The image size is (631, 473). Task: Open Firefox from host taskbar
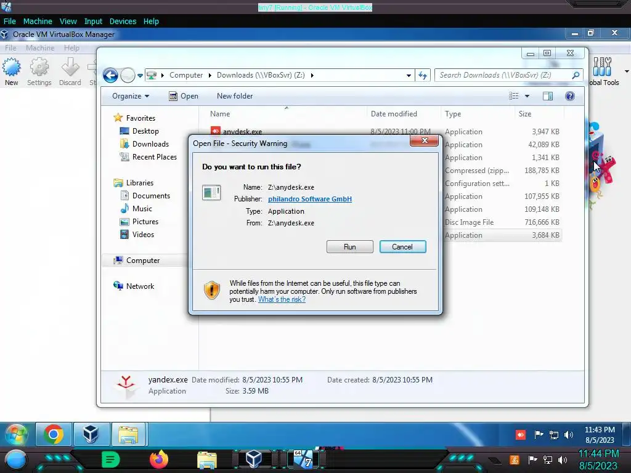(x=158, y=459)
